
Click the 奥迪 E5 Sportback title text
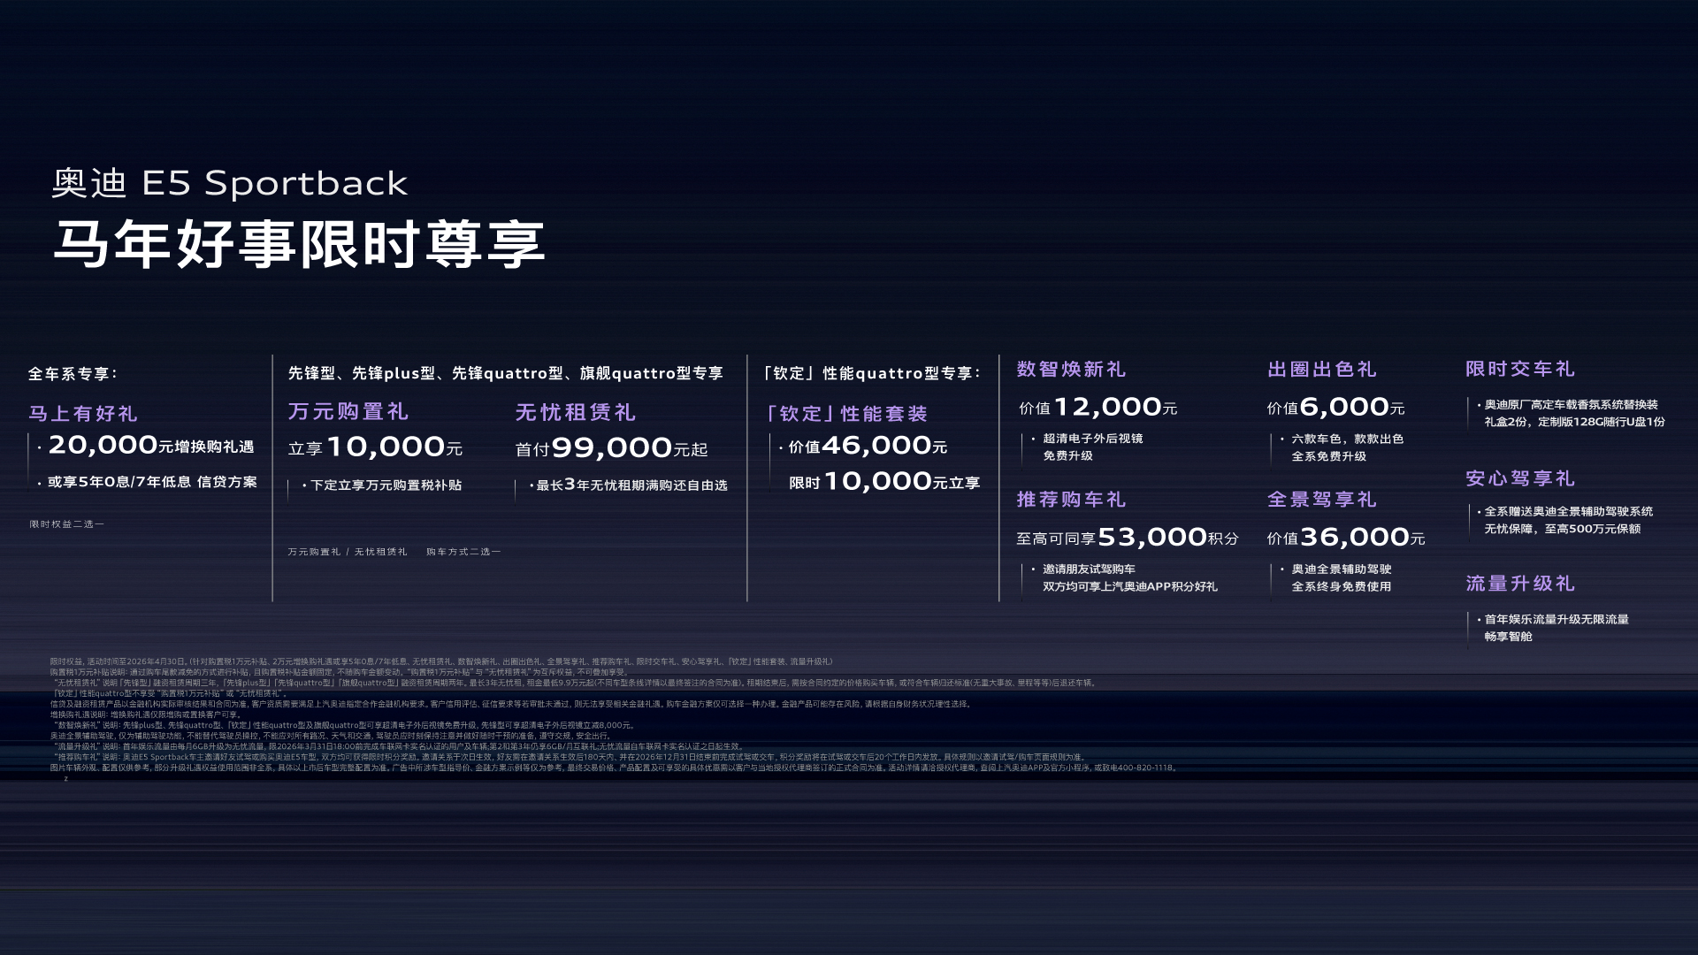tap(230, 183)
